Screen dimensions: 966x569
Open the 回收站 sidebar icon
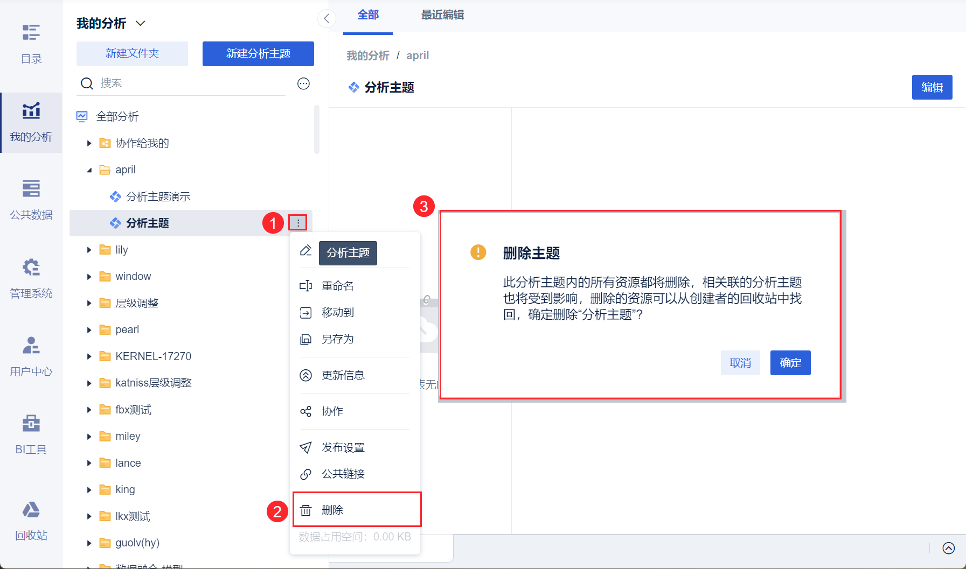coord(31,509)
